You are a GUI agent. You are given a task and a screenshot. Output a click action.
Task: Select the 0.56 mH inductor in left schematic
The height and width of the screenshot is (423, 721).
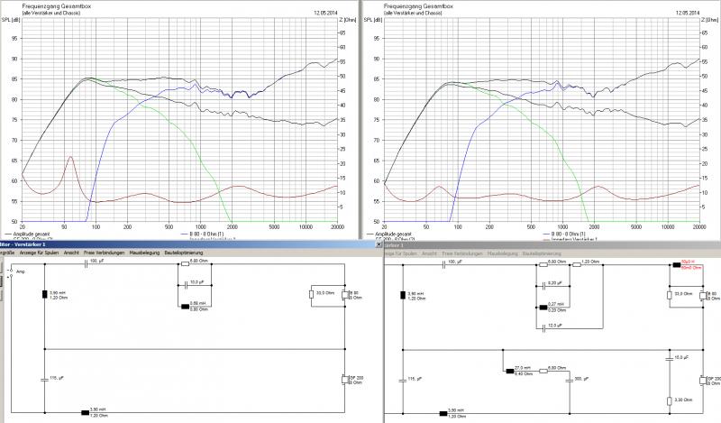[183, 307]
